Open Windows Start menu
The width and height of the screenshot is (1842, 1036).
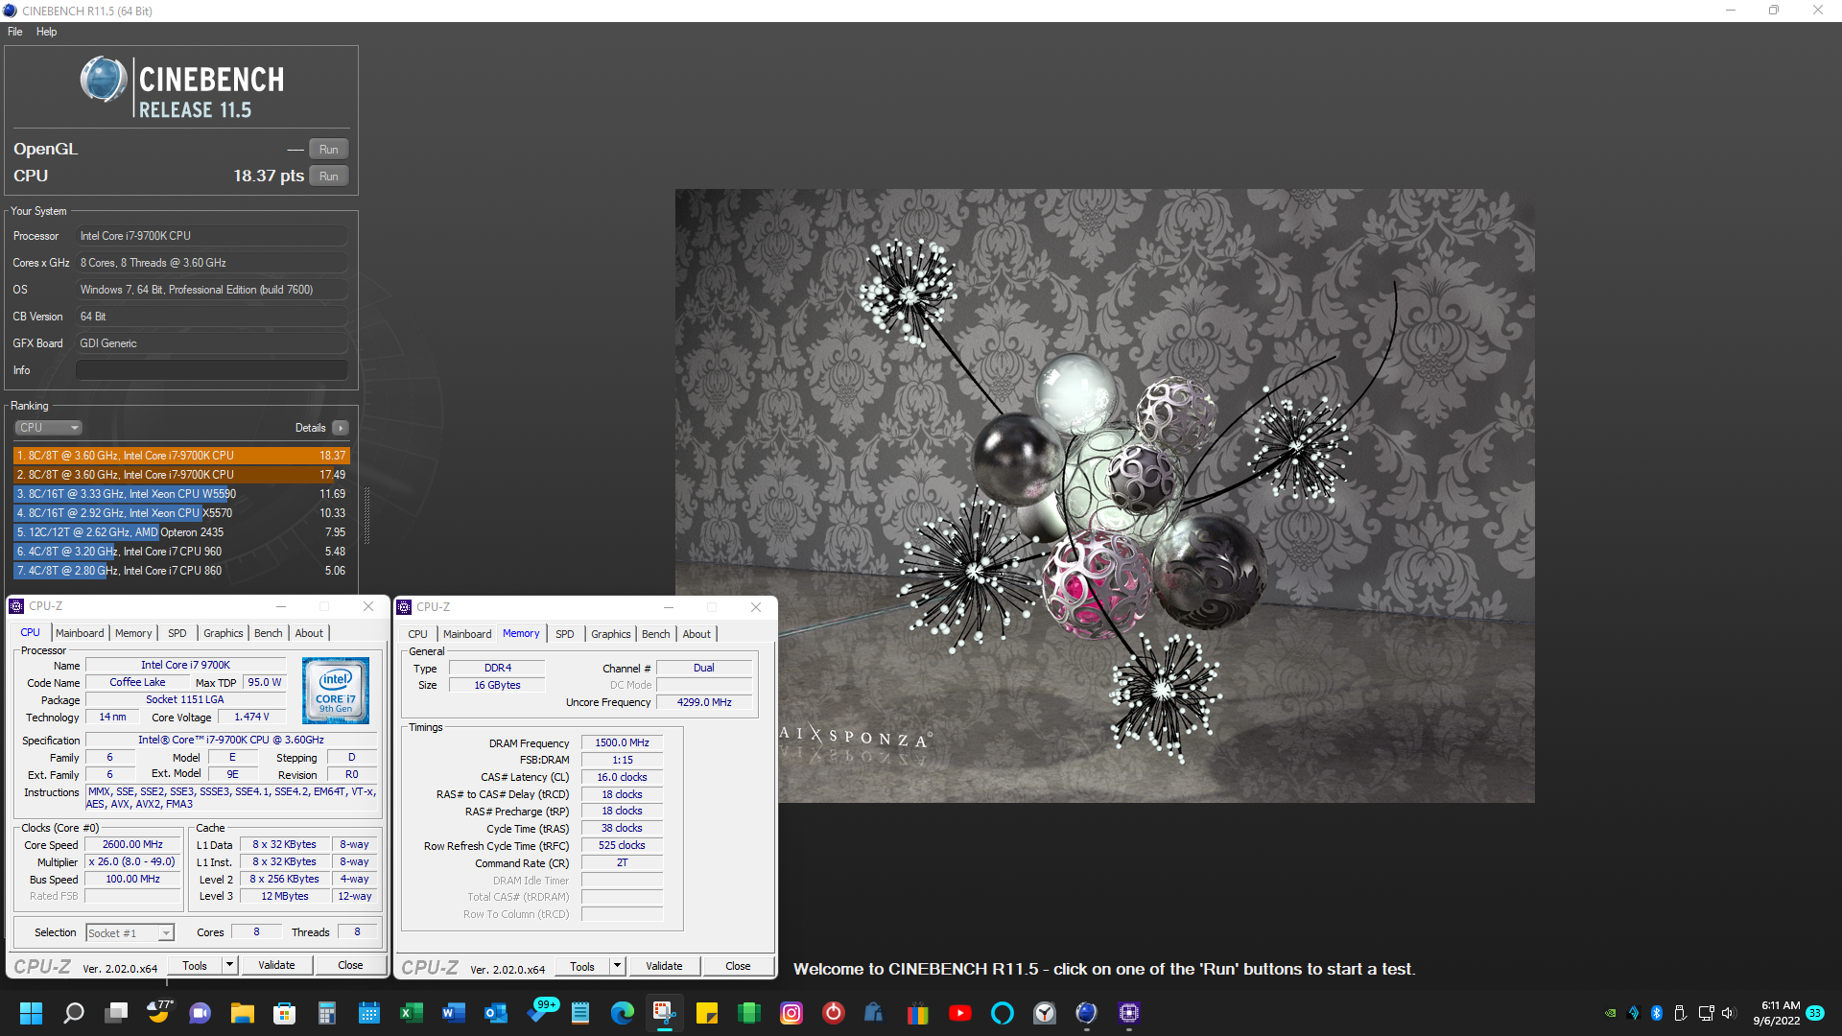coord(31,1013)
